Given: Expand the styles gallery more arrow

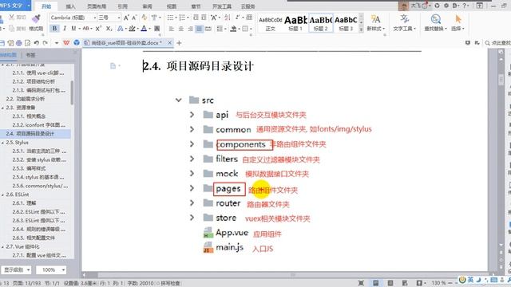Looking at the screenshot, I should [361, 29].
